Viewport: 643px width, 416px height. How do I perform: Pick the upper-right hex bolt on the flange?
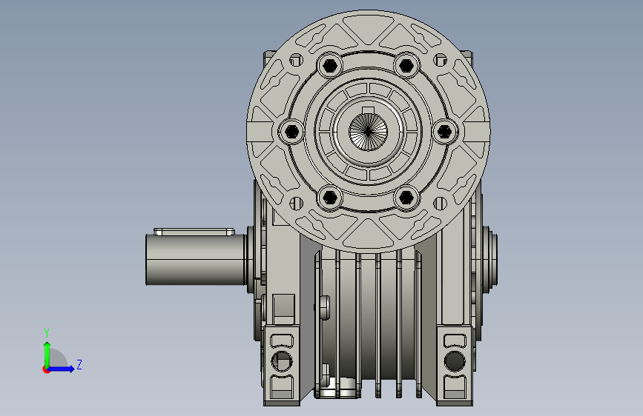point(406,65)
